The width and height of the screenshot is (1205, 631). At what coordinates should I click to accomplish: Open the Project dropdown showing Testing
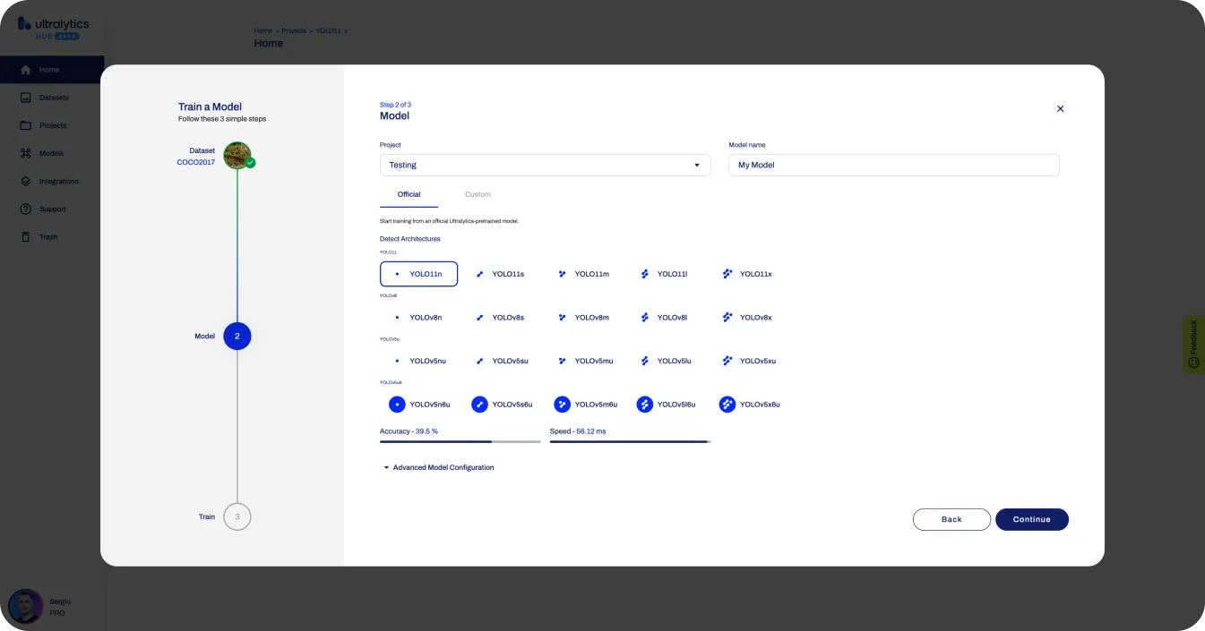coord(545,165)
